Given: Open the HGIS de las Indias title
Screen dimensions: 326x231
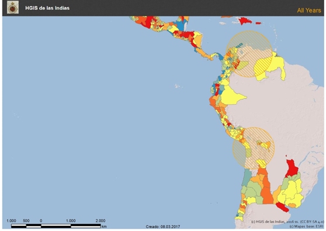Looking at the screenshot, I should 47,8.
